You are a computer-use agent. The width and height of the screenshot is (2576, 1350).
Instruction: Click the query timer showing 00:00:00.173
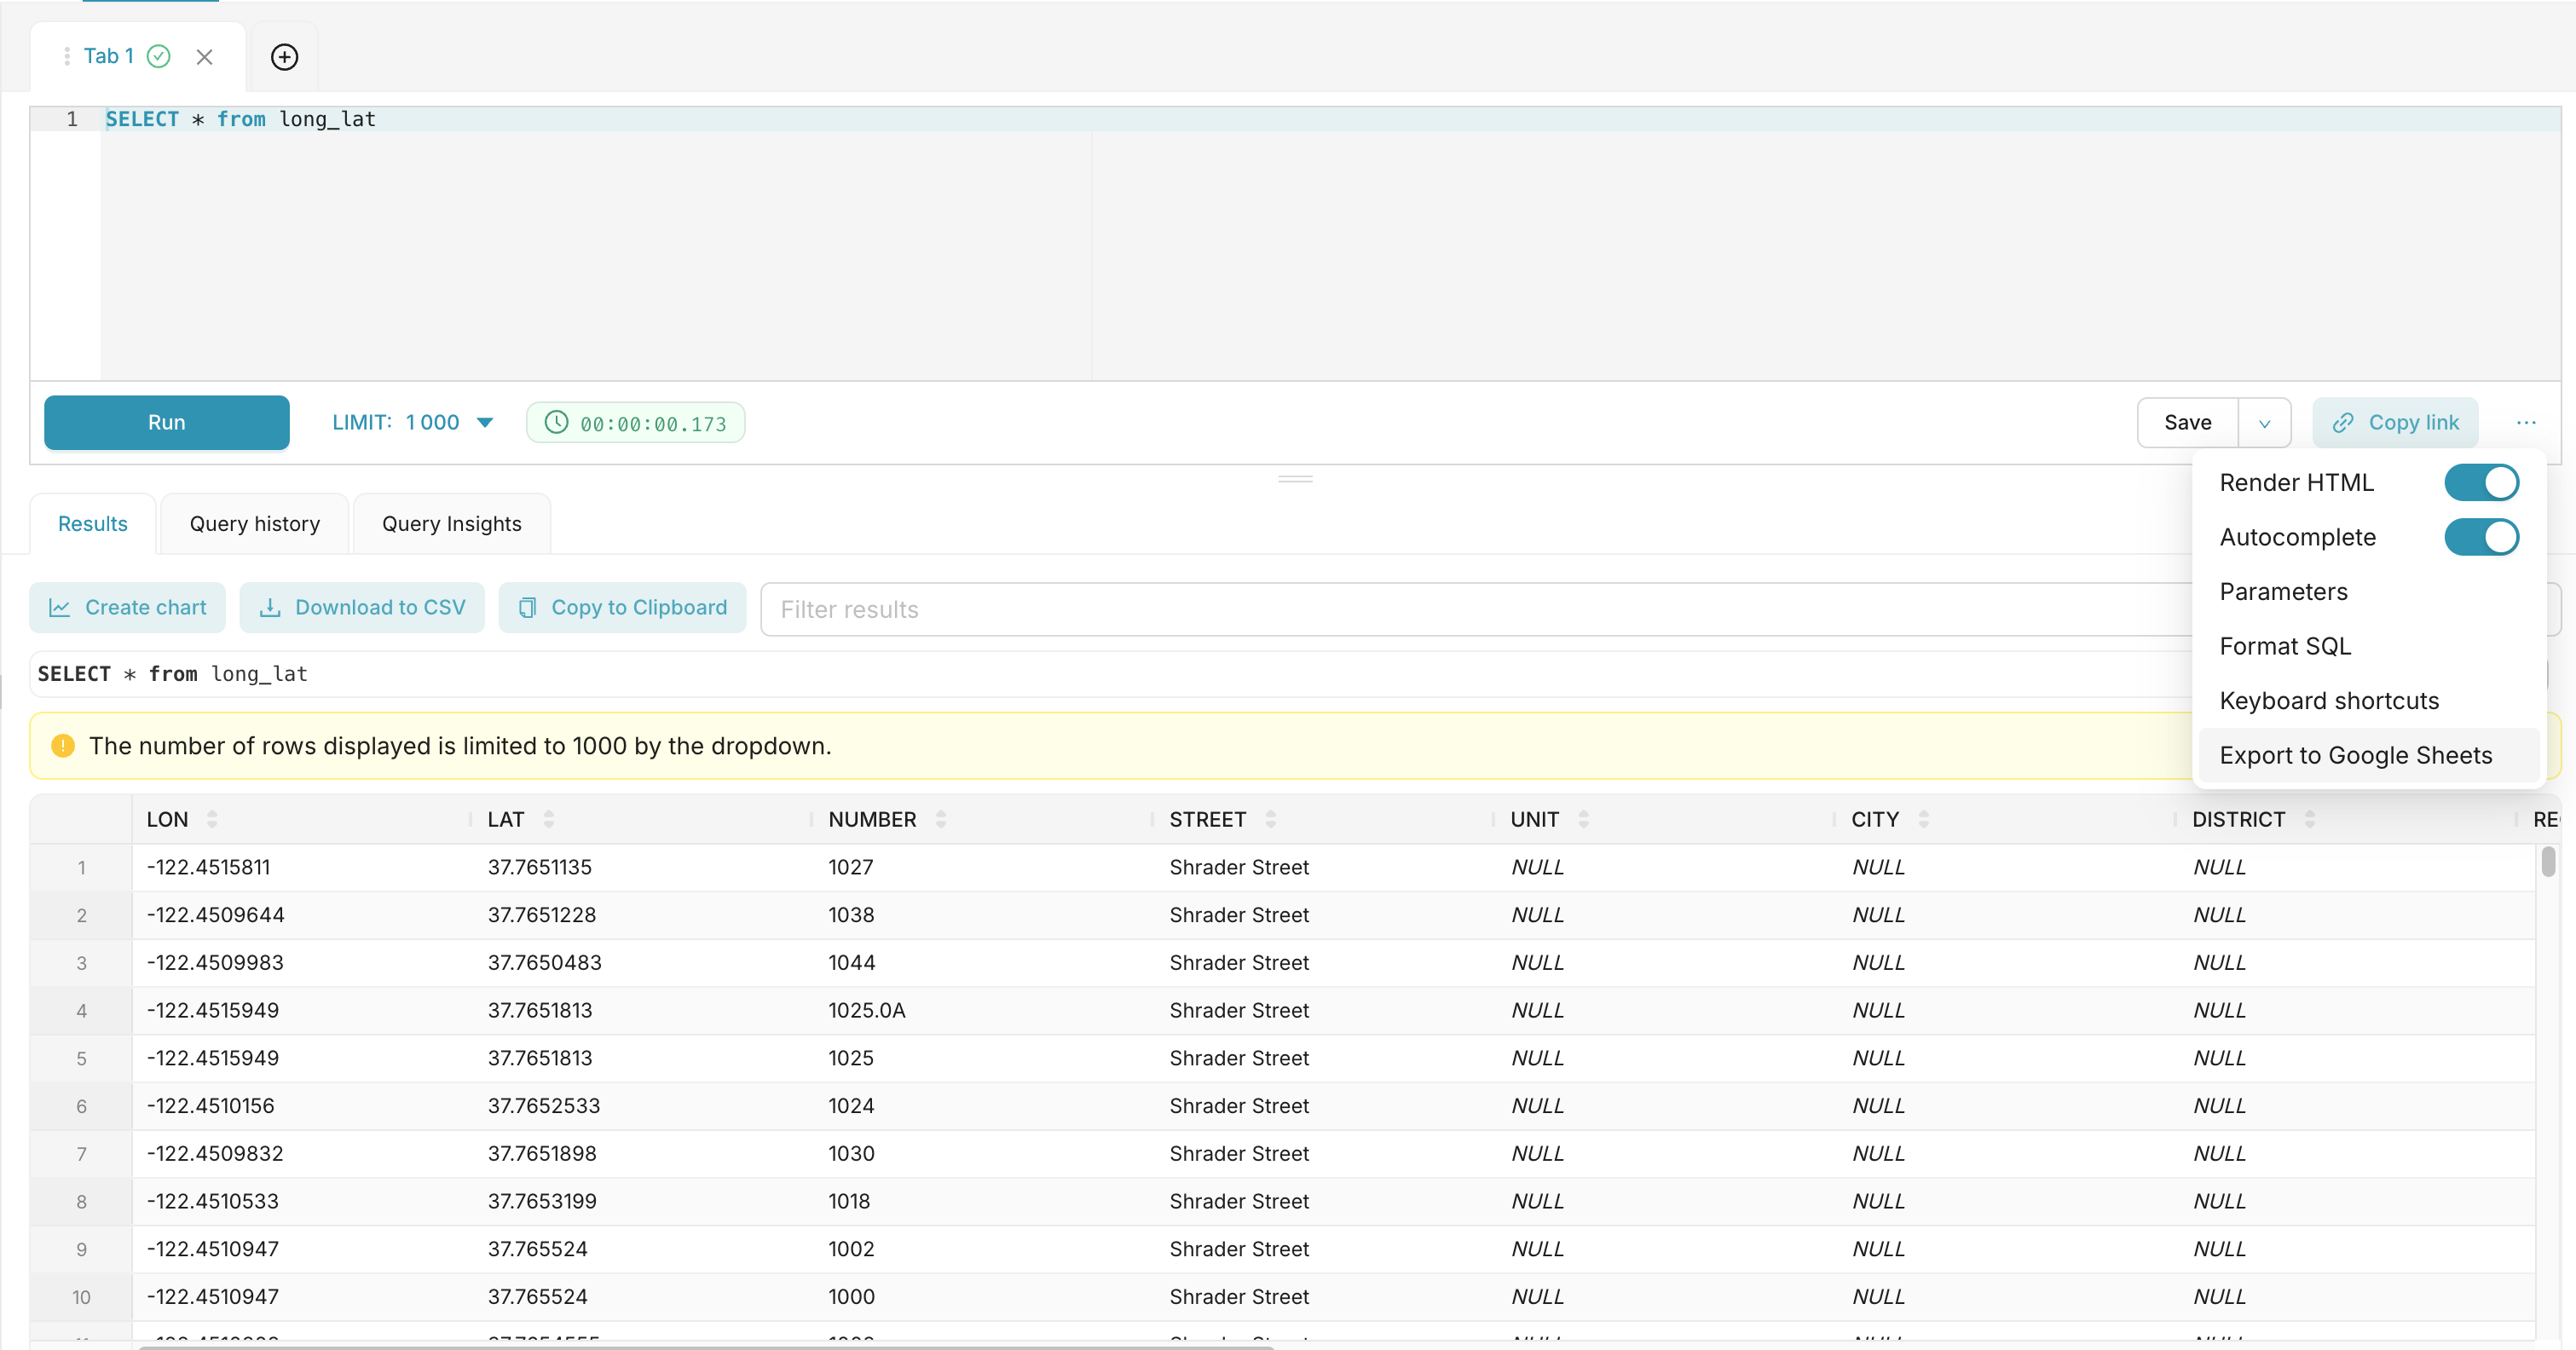(x=635, y=422)
